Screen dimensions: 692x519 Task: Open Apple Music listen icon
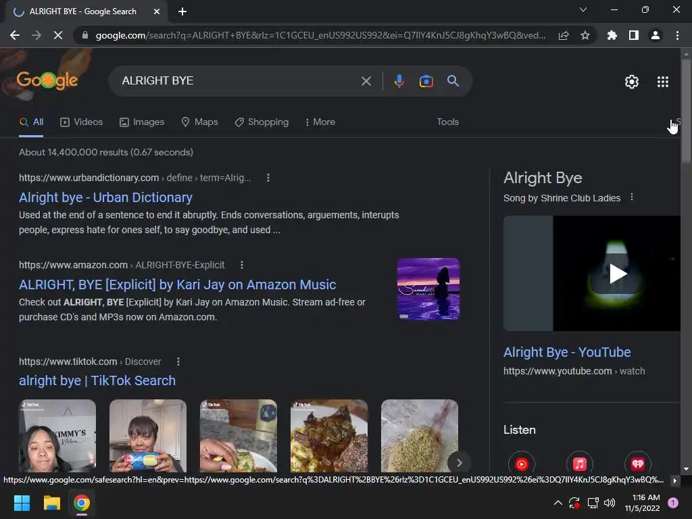579,464
